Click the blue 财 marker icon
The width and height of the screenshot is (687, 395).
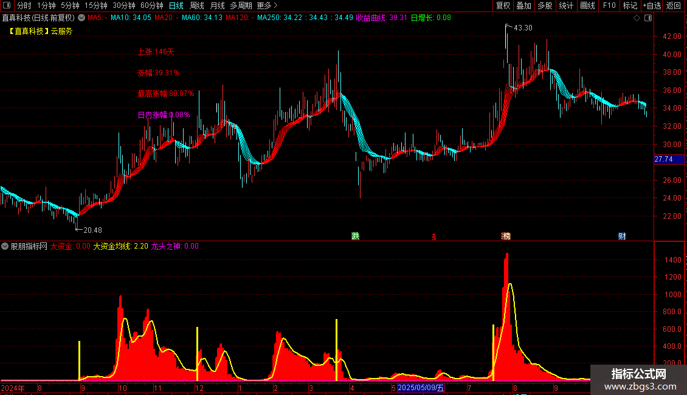point(622,236)
